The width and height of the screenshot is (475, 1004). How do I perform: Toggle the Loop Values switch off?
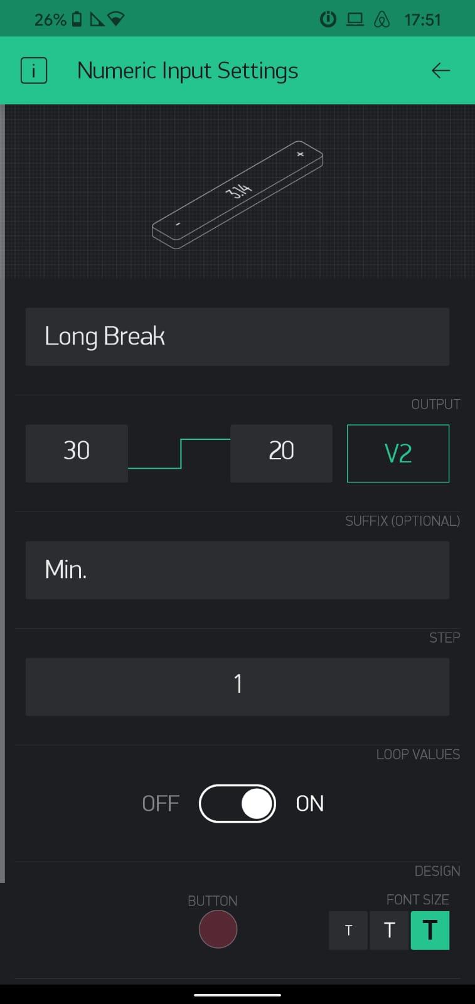point(237,803)
